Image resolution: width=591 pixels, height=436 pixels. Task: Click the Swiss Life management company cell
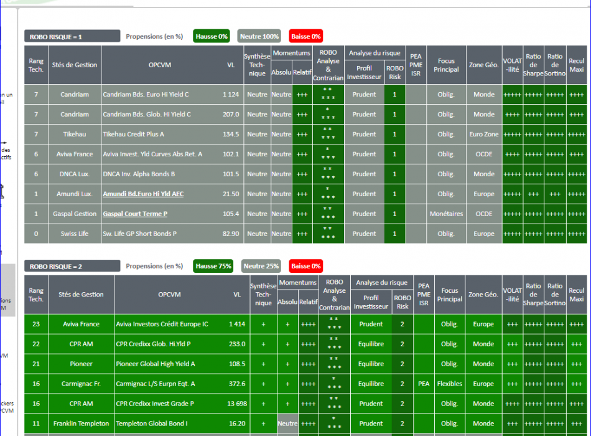[75, 234]
